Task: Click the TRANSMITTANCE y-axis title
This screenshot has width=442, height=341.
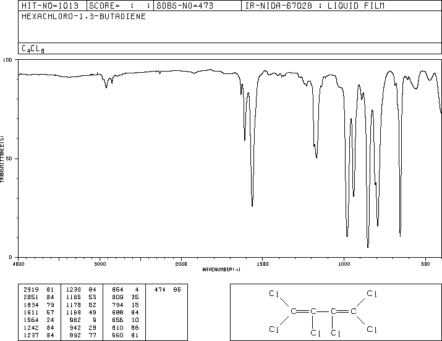Action: coord(2,159)
